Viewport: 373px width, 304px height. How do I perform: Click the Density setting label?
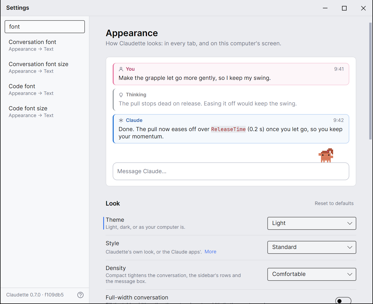coord(116,268)
